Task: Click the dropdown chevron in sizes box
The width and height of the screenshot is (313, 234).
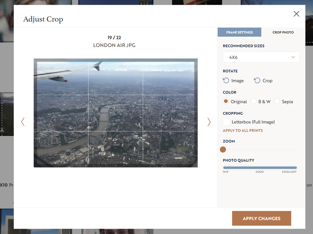Action: (293, 57)
